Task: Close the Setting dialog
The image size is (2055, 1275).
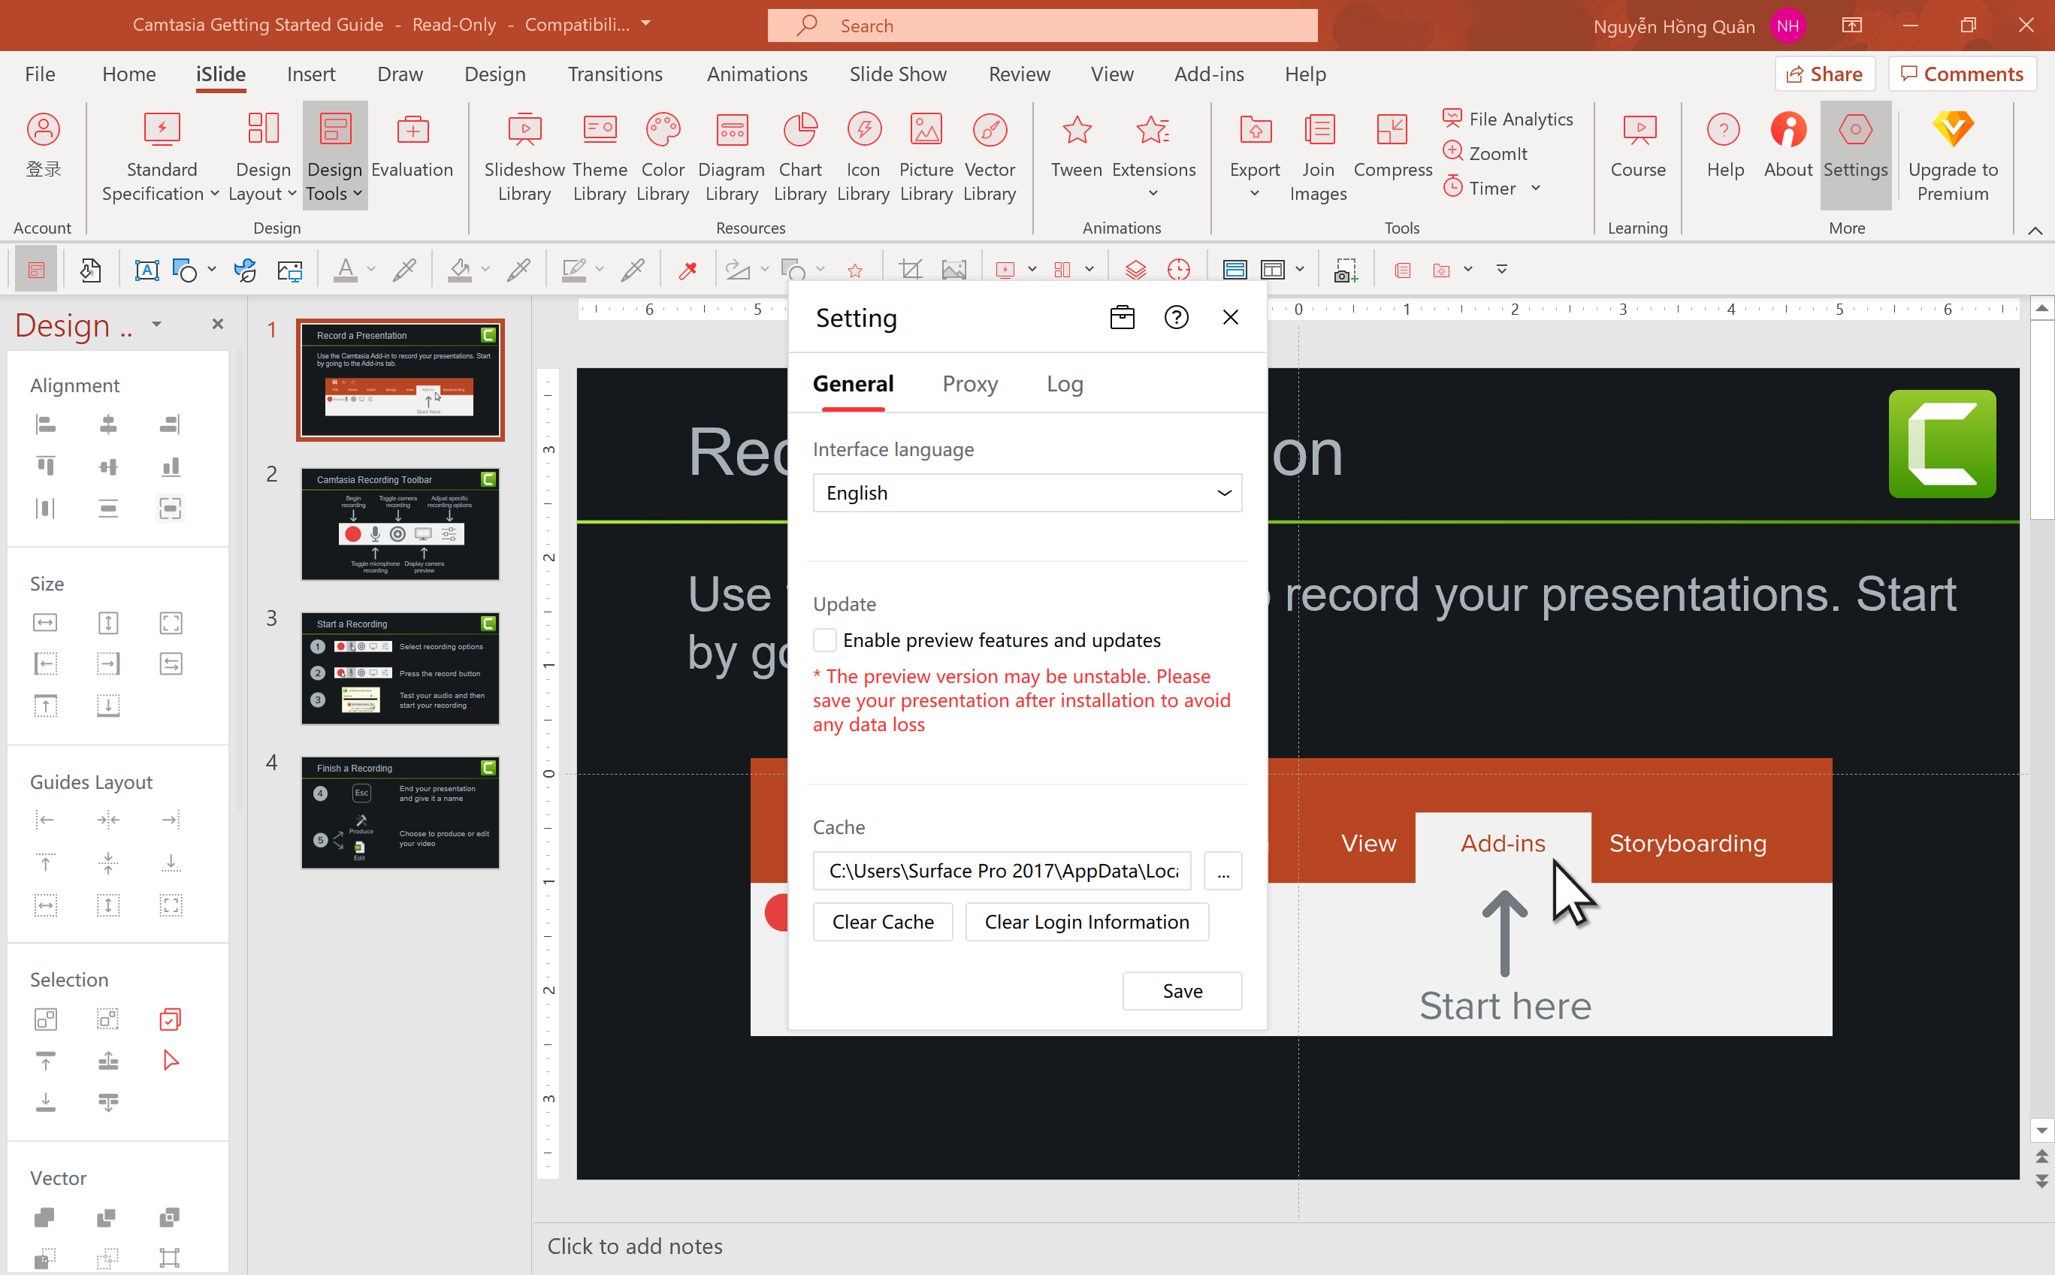Action: point(1229,318)
